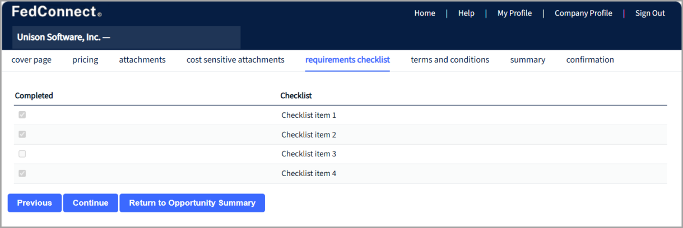The height and width of the screenshot is (228, 683).
Task: Click the Completed column header
Action: click(34, 96)
